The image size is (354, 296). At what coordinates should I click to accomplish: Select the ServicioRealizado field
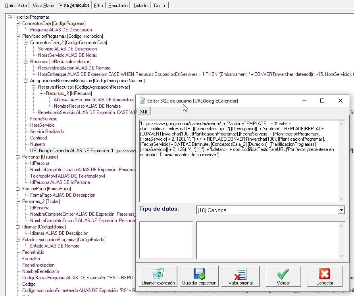pos(47,132)
